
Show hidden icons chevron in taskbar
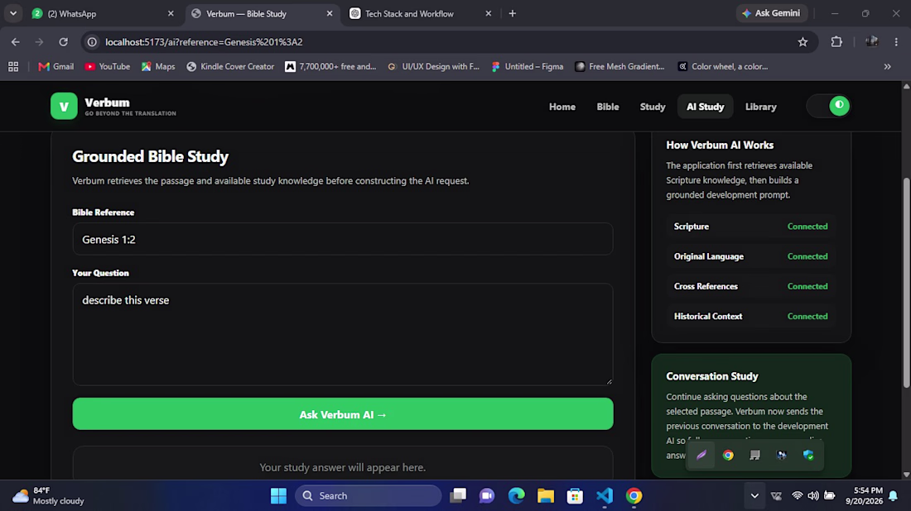754,496
